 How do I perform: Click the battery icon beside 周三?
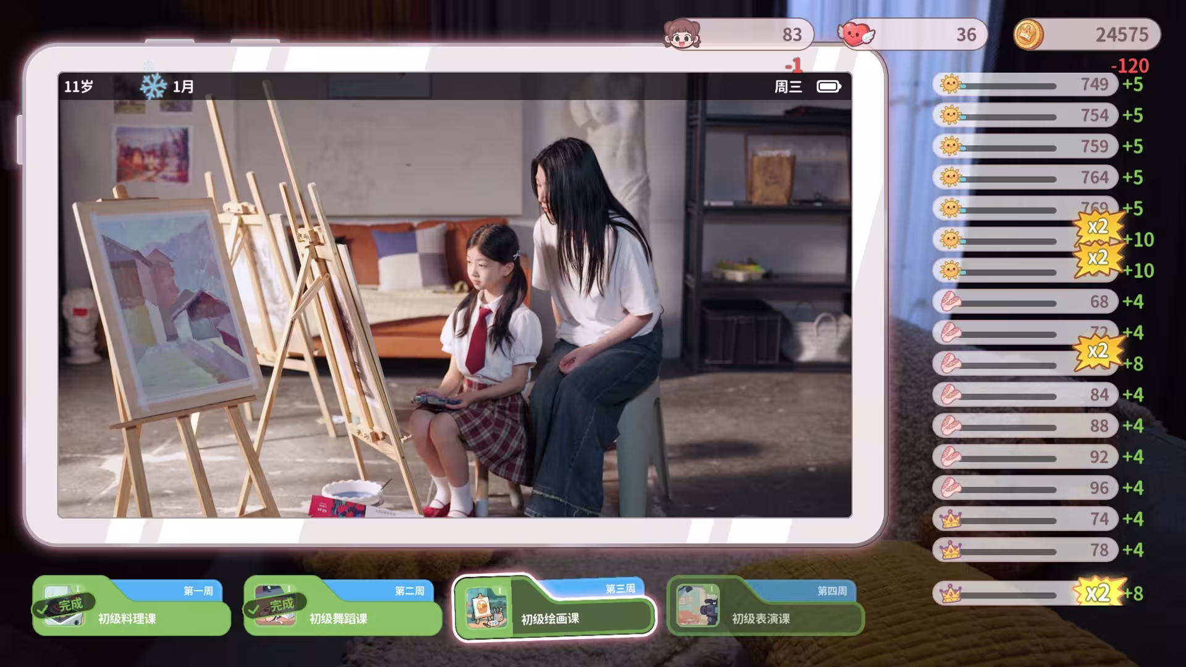[829, 86]
